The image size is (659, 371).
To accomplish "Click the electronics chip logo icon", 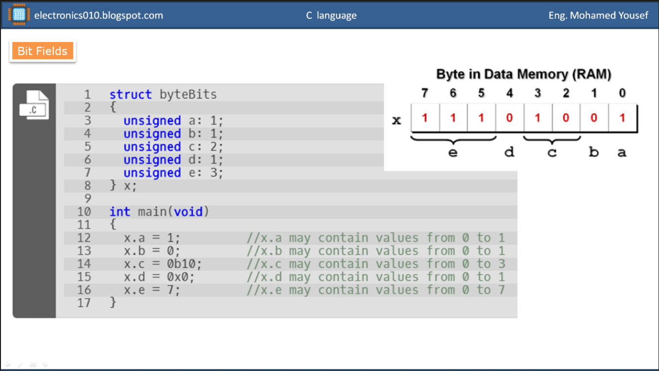I will click(x=19, y=15).
